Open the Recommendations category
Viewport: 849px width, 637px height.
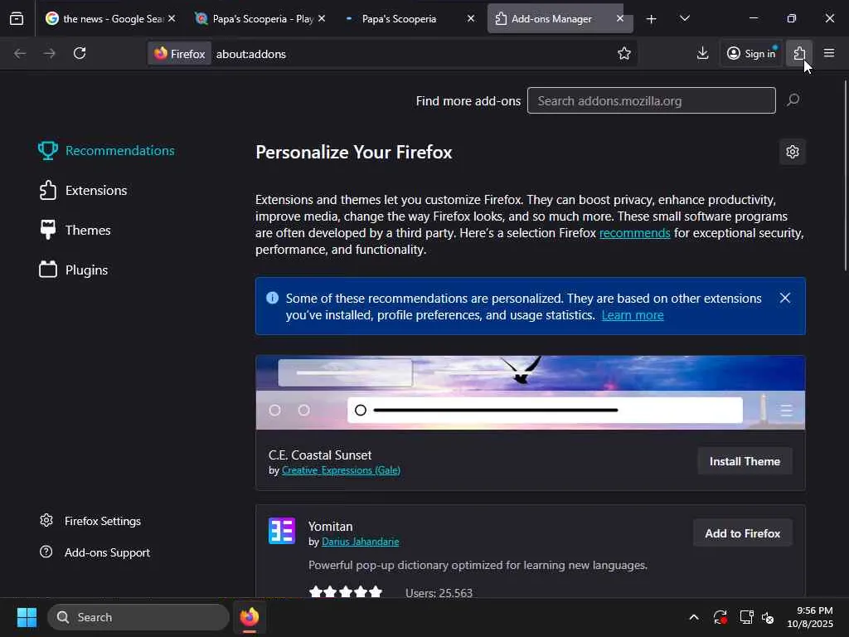[x=107, y=151]
